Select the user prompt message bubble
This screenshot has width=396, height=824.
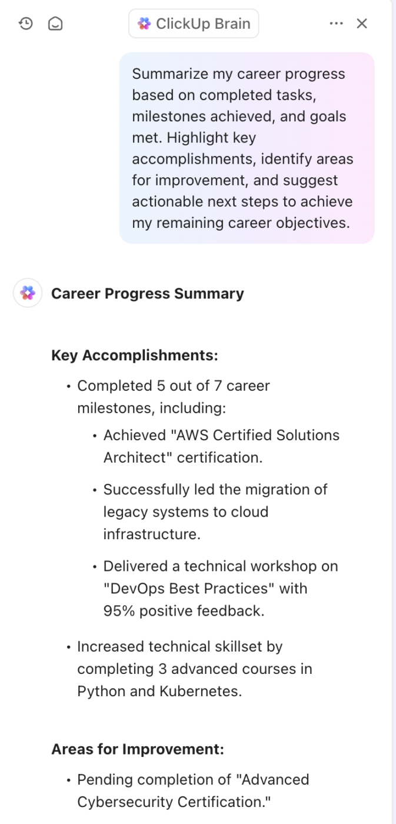[247, 148]
